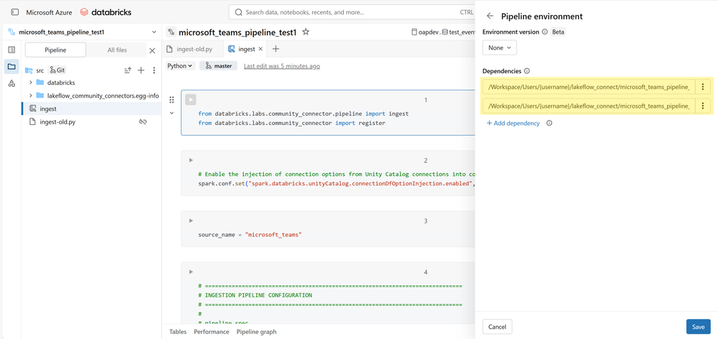Open kebab menu of first dependency
718x339 pixels.
(x=703, y=87)
